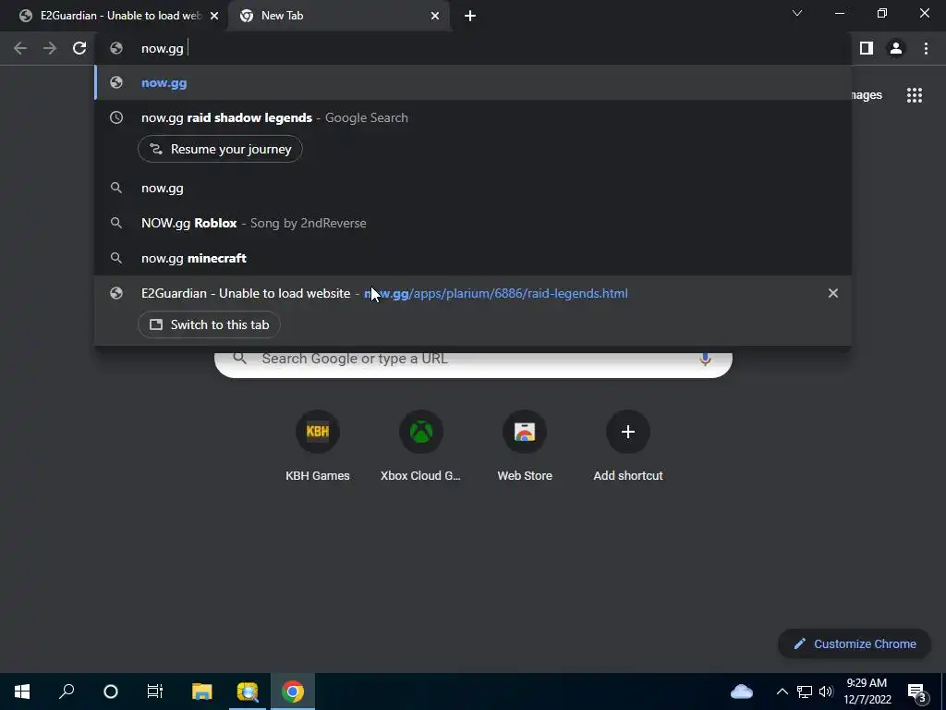Viewport: 946px width, 710px height.
Task: Open the clock showing 9:29 AM
Action: click(x=867, y=692)
